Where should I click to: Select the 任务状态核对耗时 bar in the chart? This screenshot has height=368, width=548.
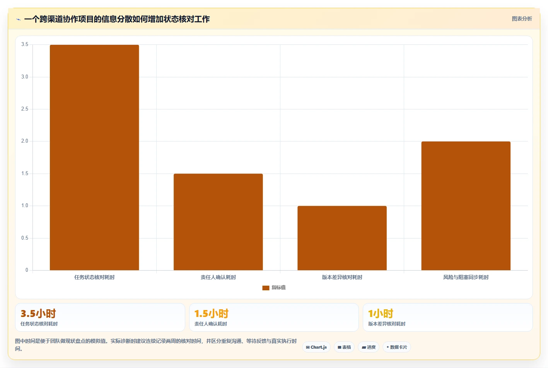[94, 157]
